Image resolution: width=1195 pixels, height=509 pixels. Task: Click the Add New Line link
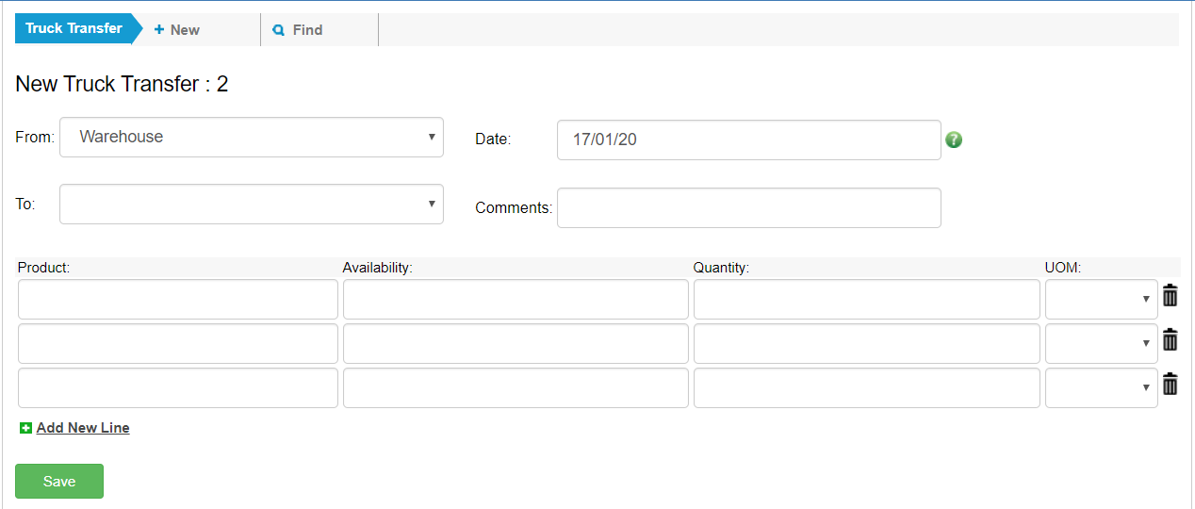pos(83,428)
